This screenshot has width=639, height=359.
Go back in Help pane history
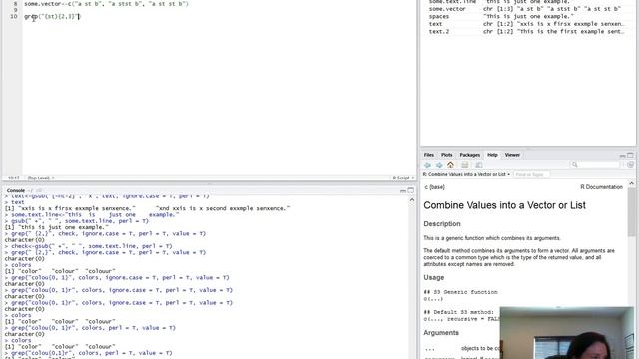tap(427, 165)
